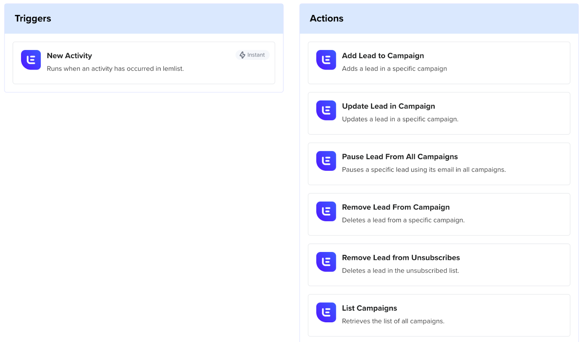Click the Actions section header
This screenshot has width=585, height=342.
(327, 19)
